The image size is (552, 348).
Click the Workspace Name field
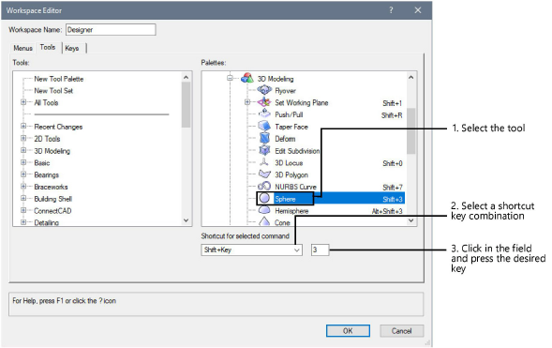tap(111, 30)
